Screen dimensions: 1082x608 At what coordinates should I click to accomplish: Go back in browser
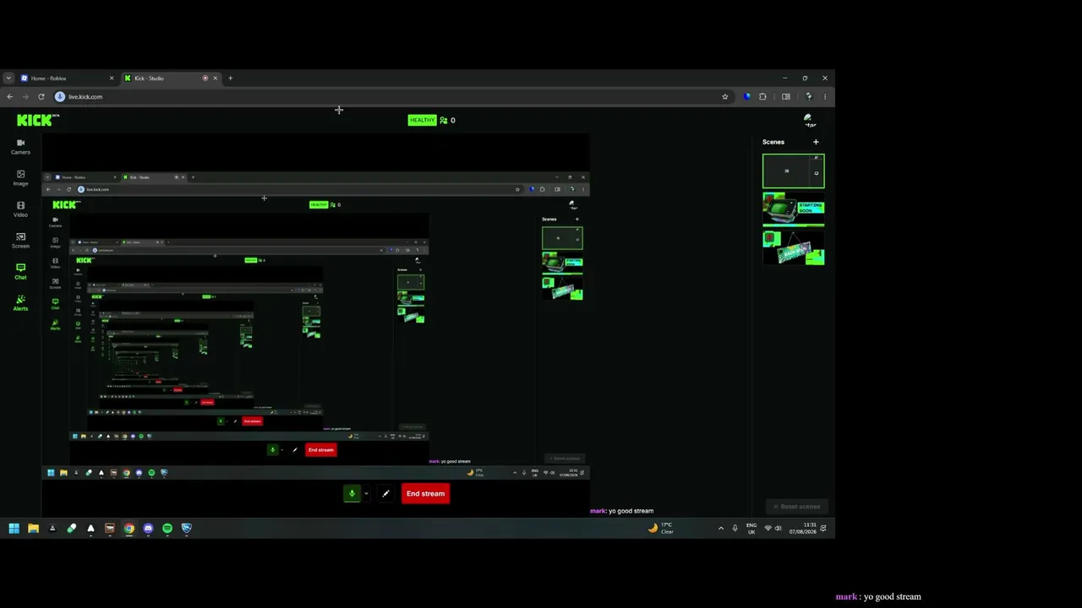point(10,97)
